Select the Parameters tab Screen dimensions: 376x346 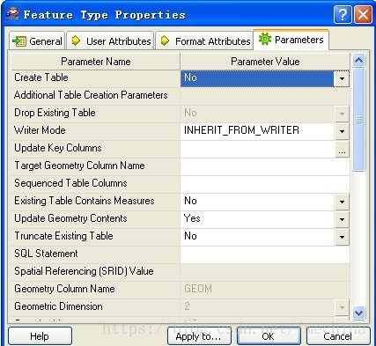(x=291, y=40)
